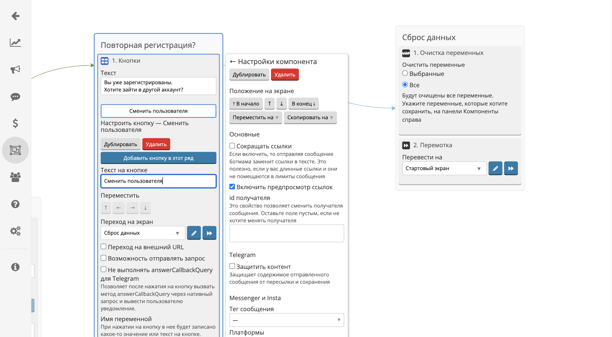The height and width of the screenshot is (337, 612).
Task: Click back arrow beside Настройки компонента
Action: point(233,62)
